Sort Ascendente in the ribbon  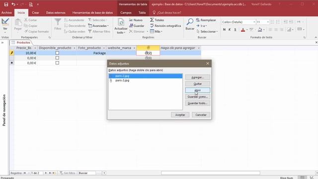[74, 20]
